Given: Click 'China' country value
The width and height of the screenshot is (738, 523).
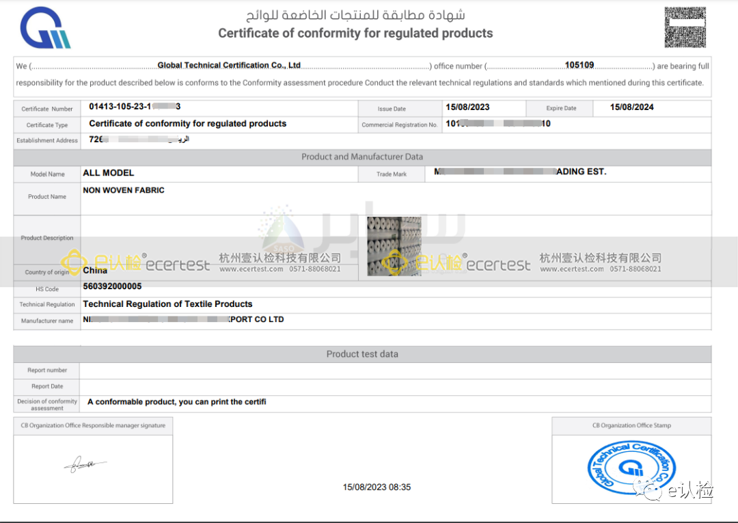Looking at the screenshot, I should point(95,270).
